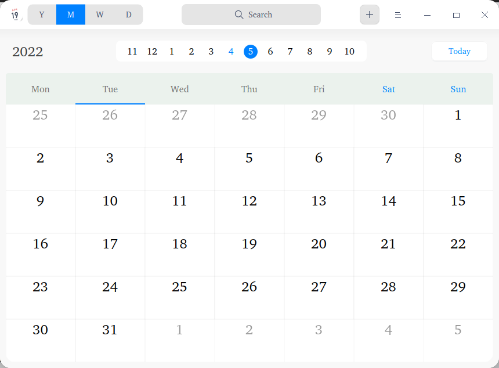Open the hamburger main menu
The height and width of the screenshot is (368, 499).
[x=398, y=15]
